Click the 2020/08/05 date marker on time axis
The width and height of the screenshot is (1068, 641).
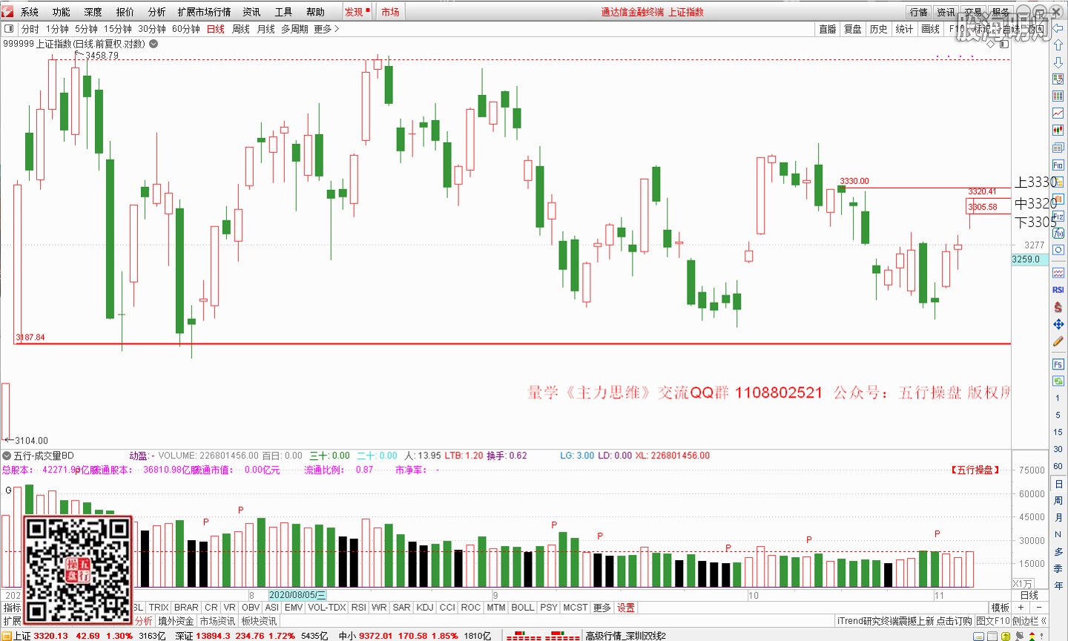pos(297,595)
